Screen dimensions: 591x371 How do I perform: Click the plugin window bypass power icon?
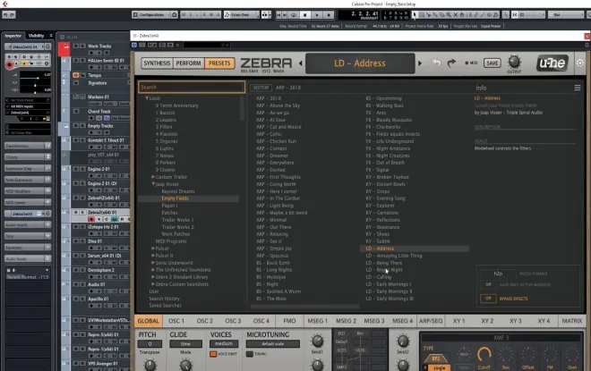[x=134, y=45]
